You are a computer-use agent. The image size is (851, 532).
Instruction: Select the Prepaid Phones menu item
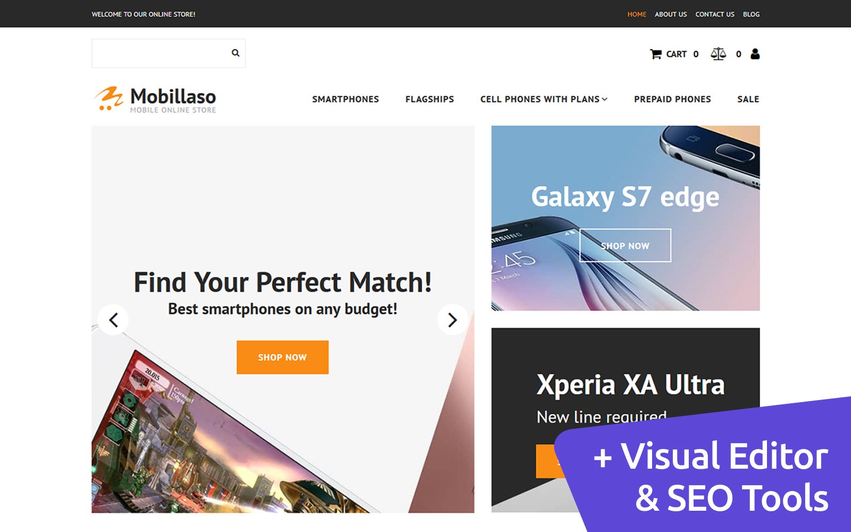672,99
